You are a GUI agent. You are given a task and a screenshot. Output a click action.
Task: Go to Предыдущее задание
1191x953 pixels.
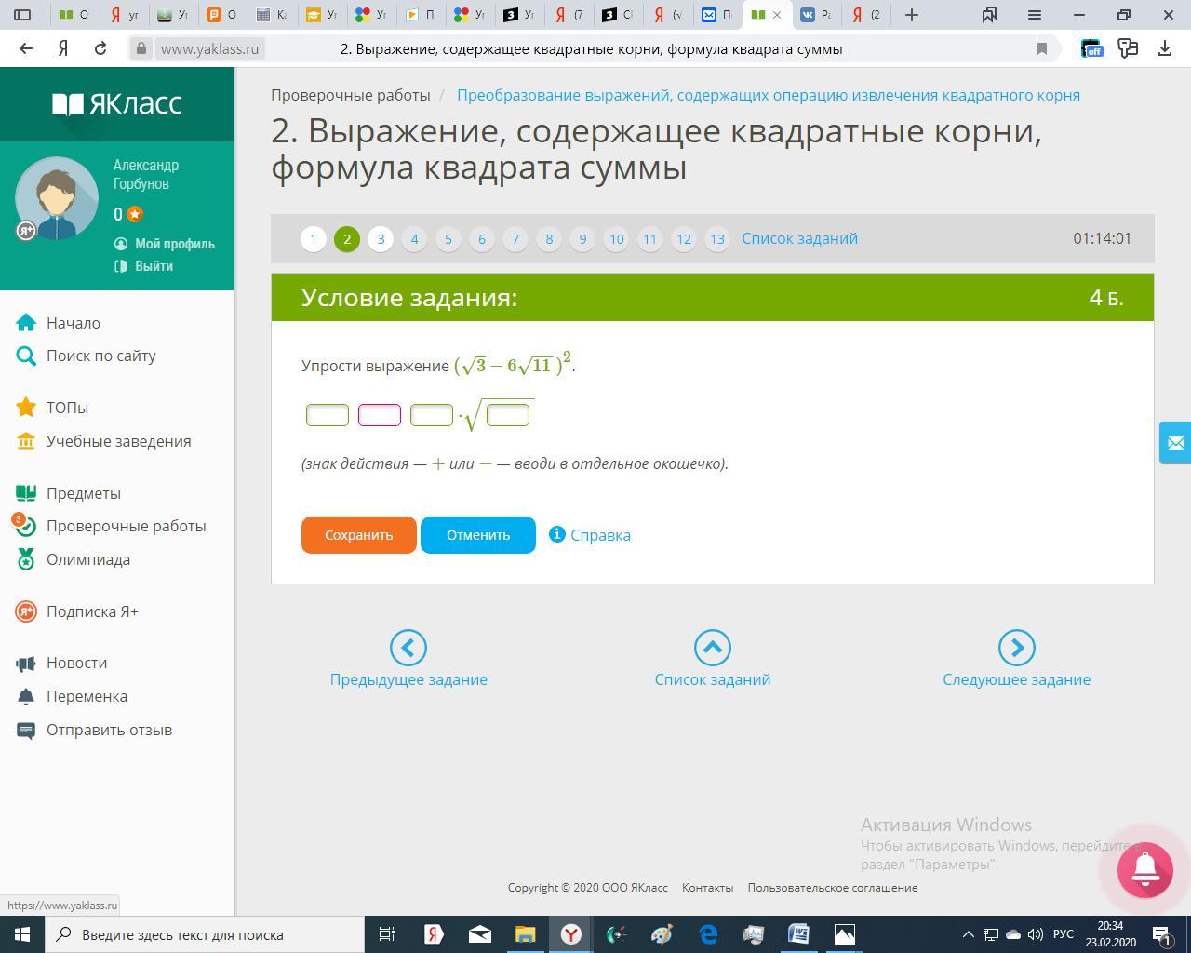click(408, 661)
